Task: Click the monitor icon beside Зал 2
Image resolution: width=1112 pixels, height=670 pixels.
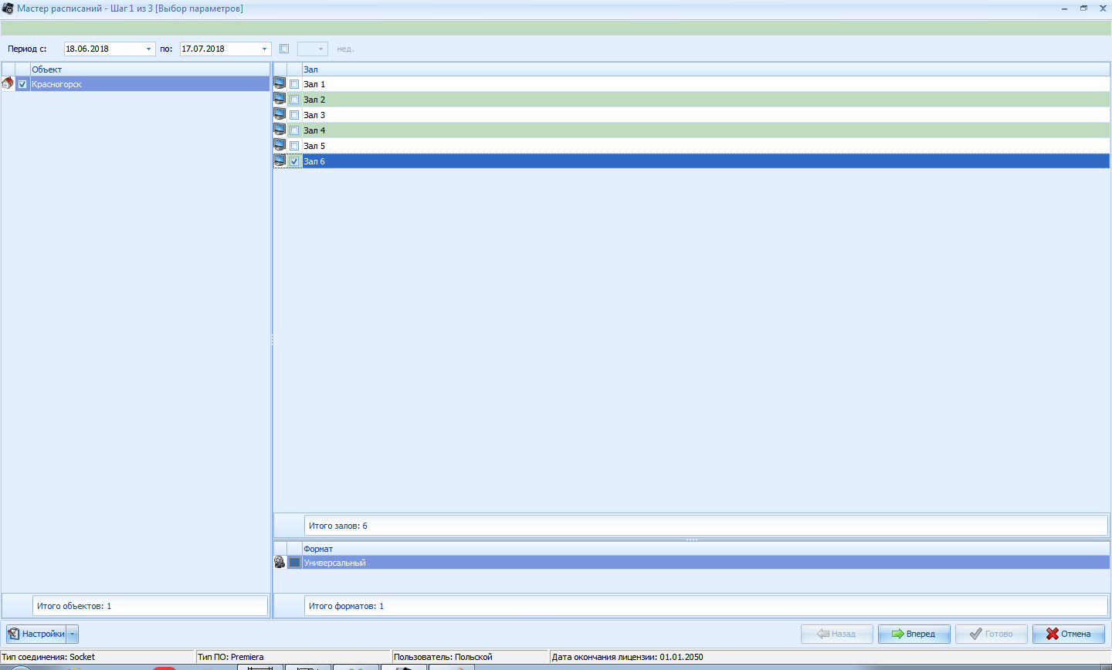Action: pos(280,99)
